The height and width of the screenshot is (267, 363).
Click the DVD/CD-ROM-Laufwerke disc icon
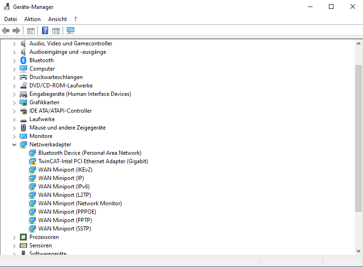(23, 86)
